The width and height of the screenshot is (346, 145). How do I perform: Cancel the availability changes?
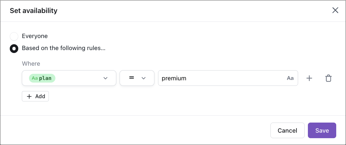click(287, 130)
